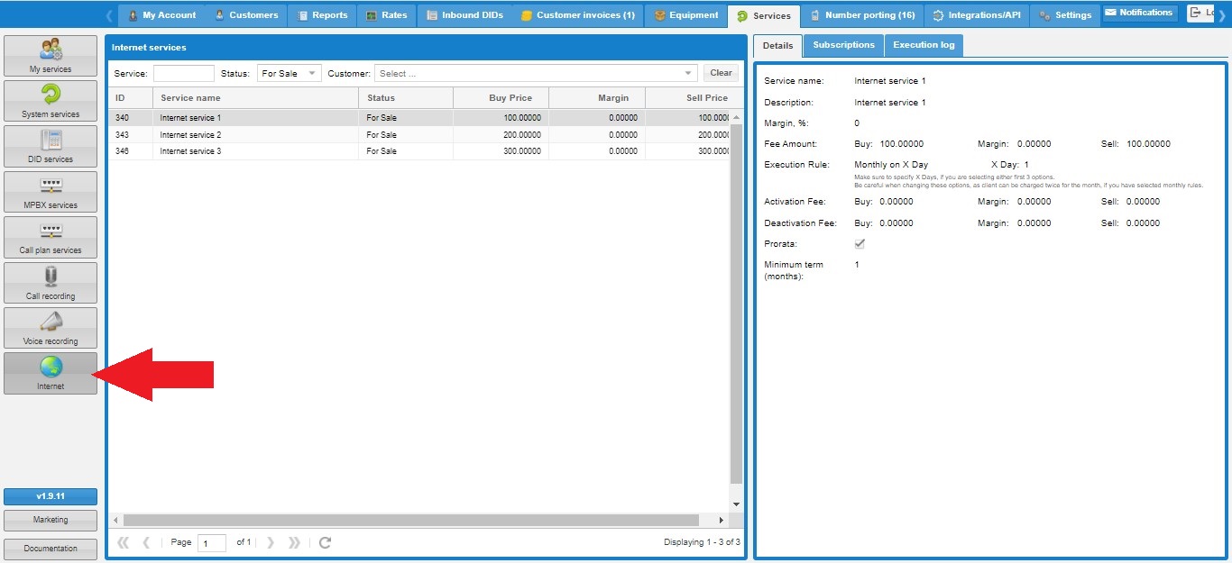Open Voice recording section

click(51, 328)
